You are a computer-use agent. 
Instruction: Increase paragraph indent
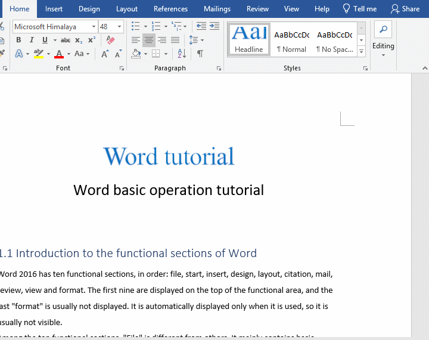(x=214, y=26)
